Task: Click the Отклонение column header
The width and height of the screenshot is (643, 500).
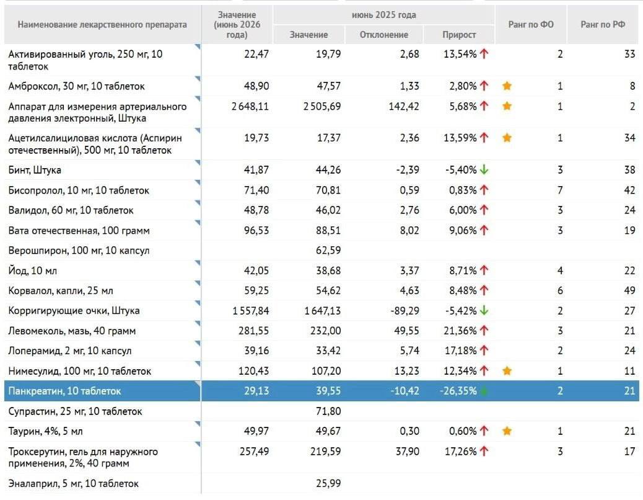Action: (x=384, y=35)
